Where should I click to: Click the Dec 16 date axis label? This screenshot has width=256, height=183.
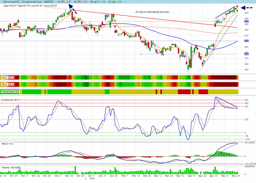[69, 176]
